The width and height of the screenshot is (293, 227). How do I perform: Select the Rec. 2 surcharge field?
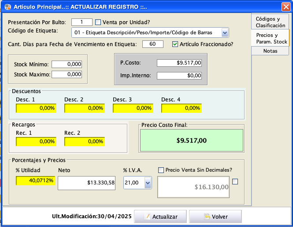coord(85,141)
